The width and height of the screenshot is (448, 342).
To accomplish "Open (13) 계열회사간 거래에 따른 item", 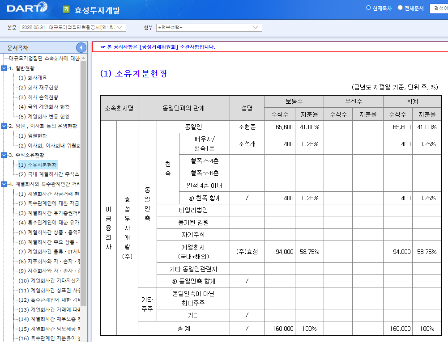I will pyautogui.click(x=49, y=309).
